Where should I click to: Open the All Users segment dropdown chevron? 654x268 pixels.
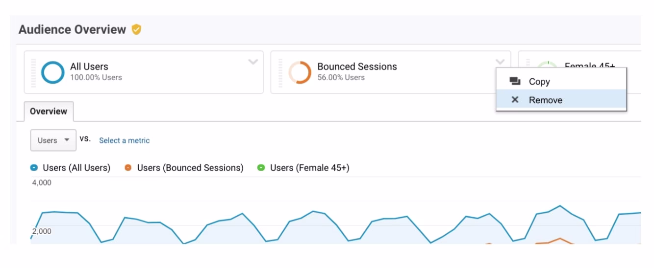click(253, 62)
